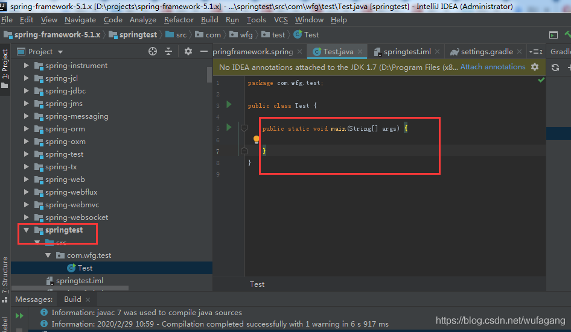
Task: Expand the spring-websocket module
Action: [x=26, y=217]
